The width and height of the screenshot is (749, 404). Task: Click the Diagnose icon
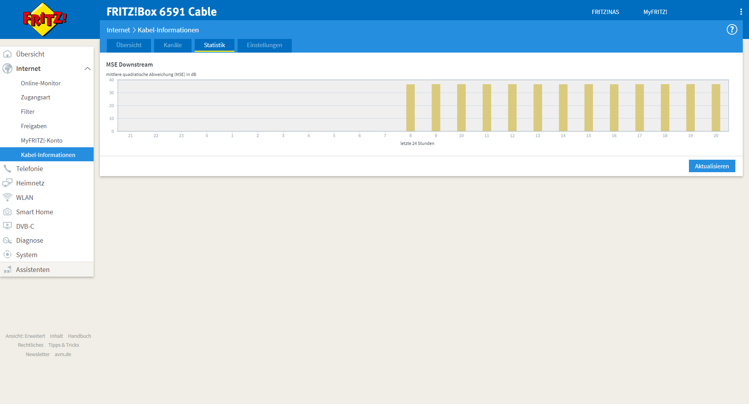[7, 240]
